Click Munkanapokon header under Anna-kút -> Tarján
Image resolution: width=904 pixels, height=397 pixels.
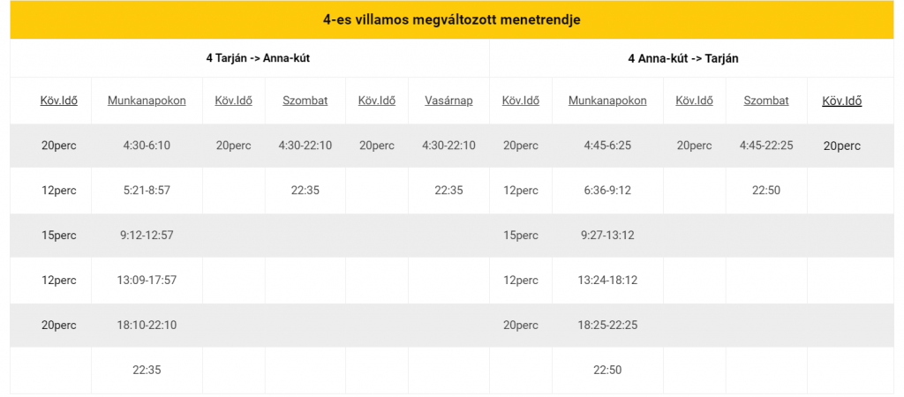pos(607,101)
